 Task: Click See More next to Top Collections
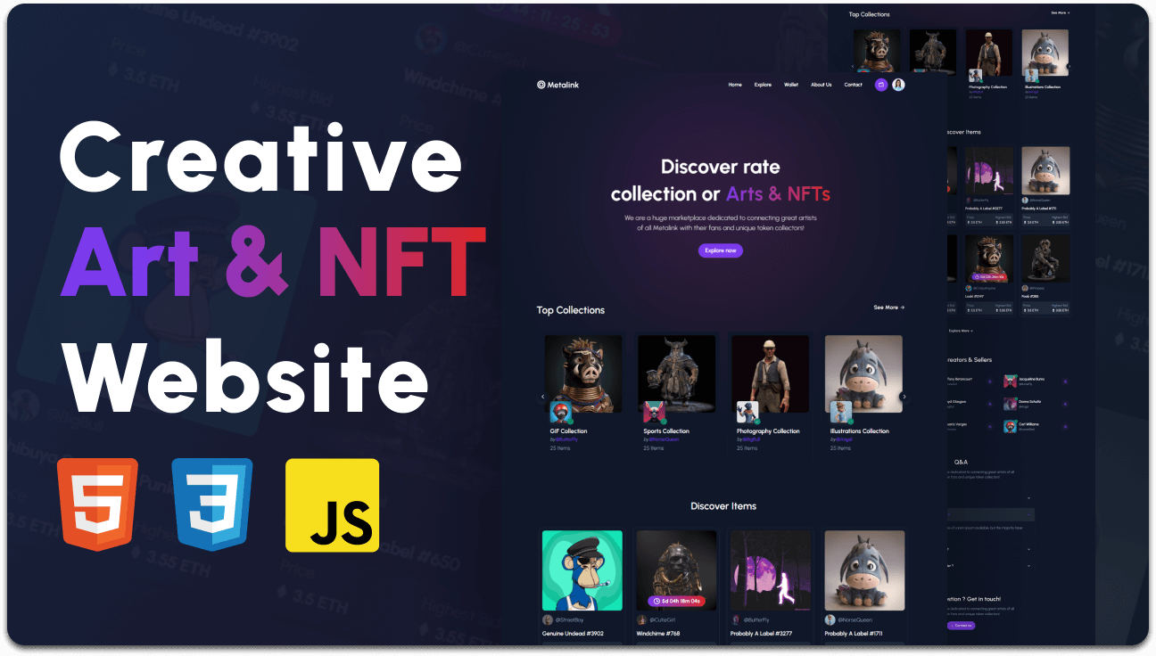tap(889, 307)
